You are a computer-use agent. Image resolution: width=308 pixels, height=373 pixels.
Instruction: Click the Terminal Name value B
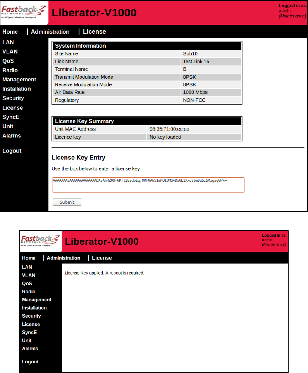[185, 69]
